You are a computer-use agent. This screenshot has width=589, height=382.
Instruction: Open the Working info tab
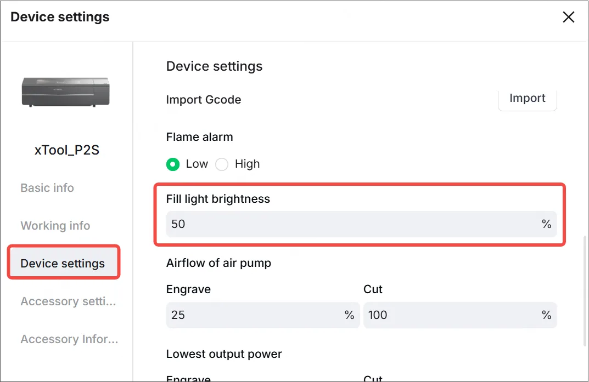pos(55,225)
